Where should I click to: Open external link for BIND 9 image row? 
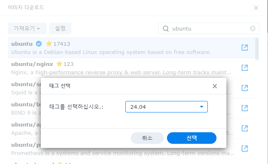click(244, 108)
